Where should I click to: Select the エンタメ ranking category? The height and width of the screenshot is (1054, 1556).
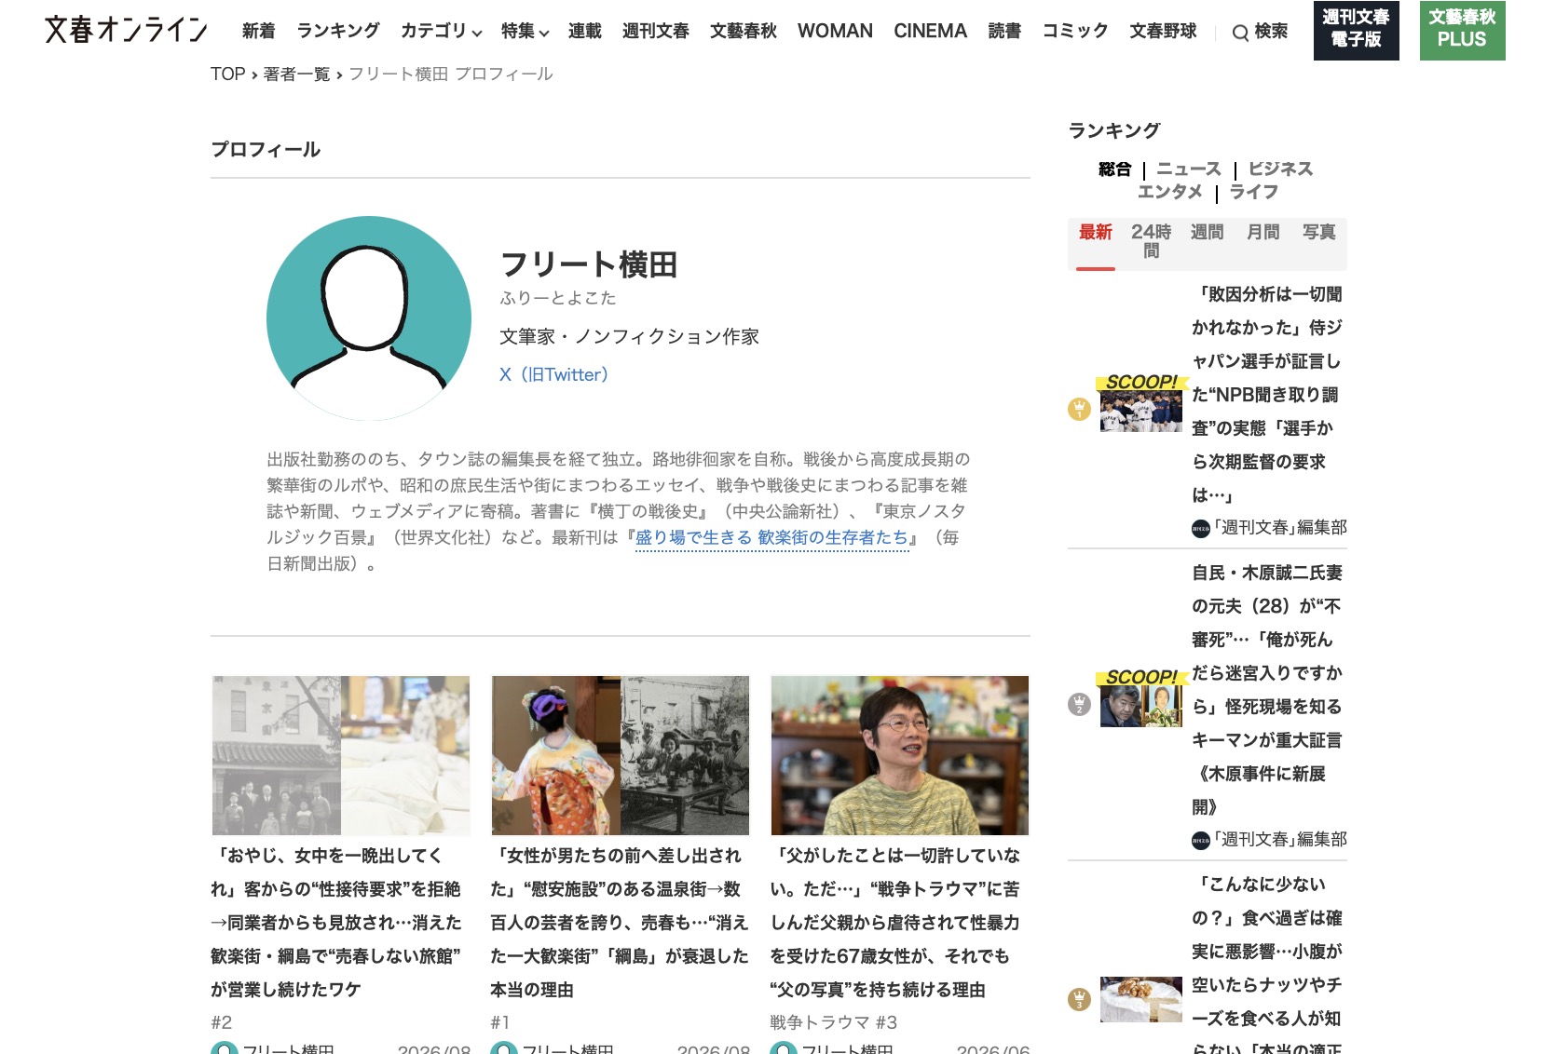[x=1169, y=191]
